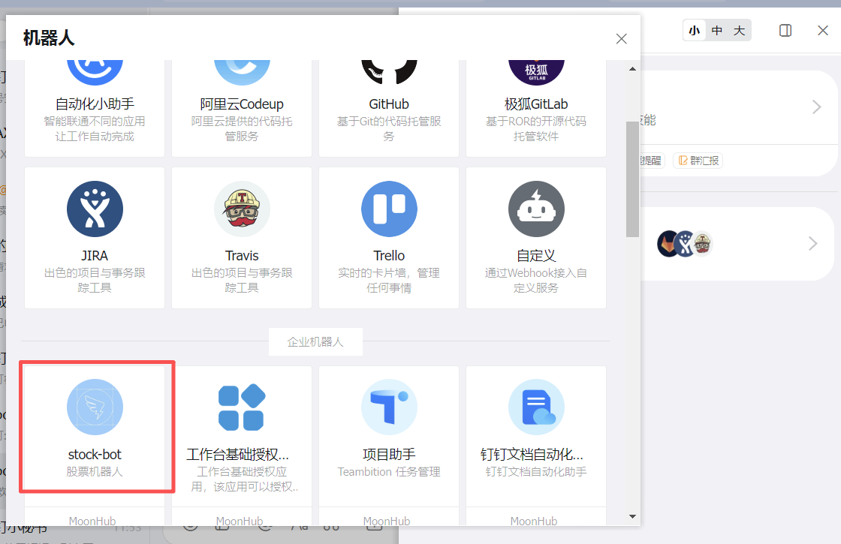
Task: Click the 企业机器人 section label
Action: [315, 341]
